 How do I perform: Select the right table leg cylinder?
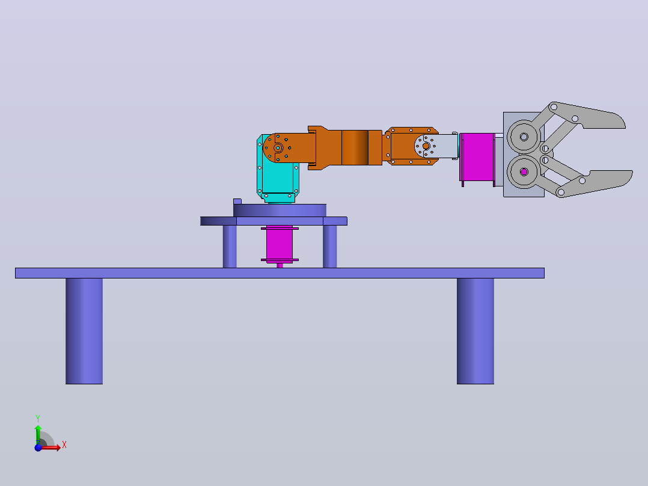pyautogui.click(x=475, y=331)
